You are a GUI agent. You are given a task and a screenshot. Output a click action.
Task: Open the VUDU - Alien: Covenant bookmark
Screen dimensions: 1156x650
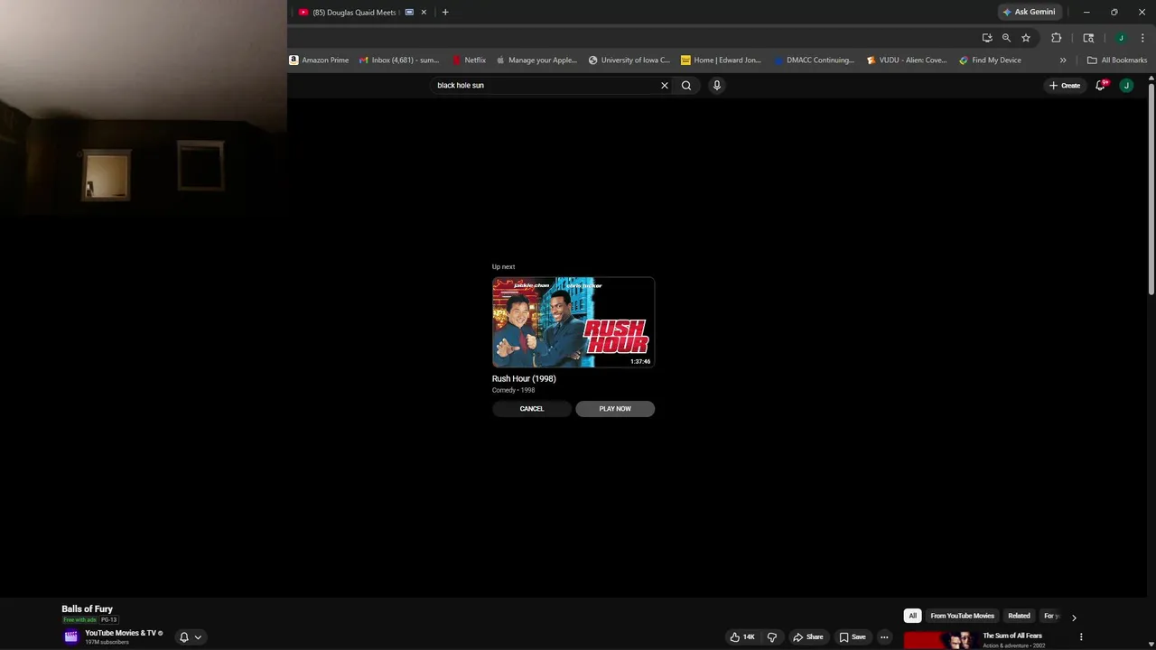[907, 60]
